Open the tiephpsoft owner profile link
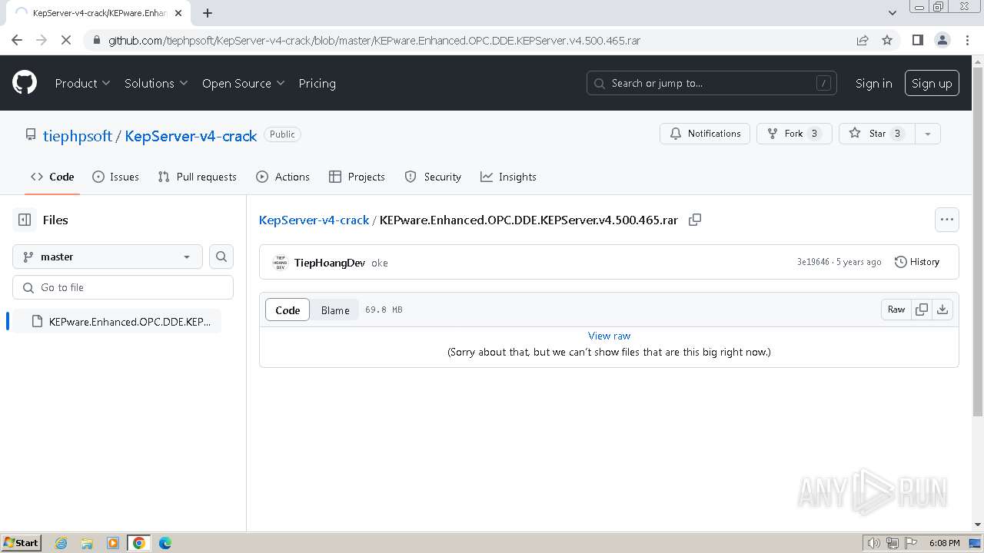The height and width of the screenshot is (553, 984). (x=78, y=136)
